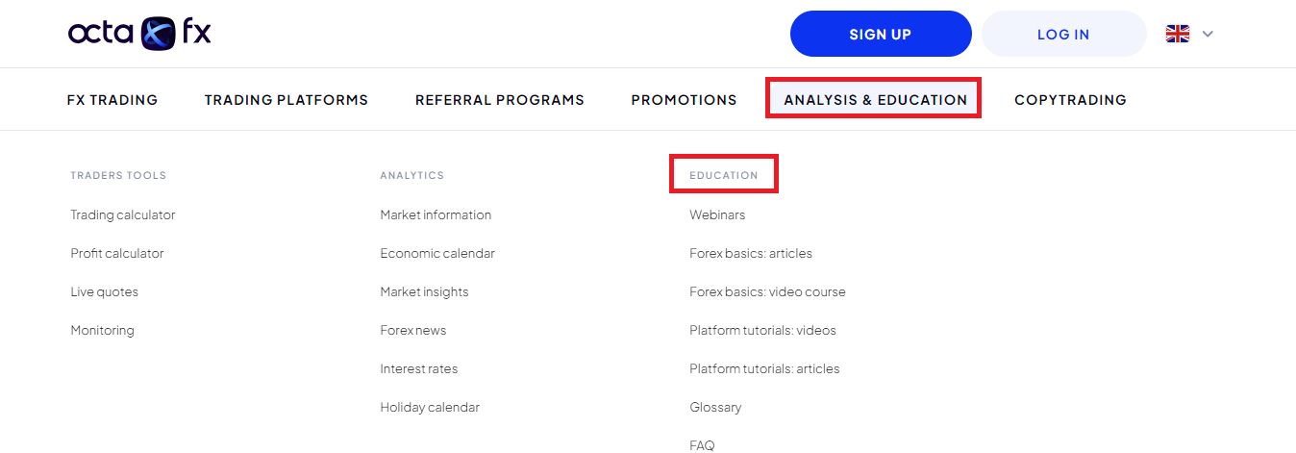Click the SIGN UP button
This screenshot has height=453, width=1296.
click(x=880, y=34)
